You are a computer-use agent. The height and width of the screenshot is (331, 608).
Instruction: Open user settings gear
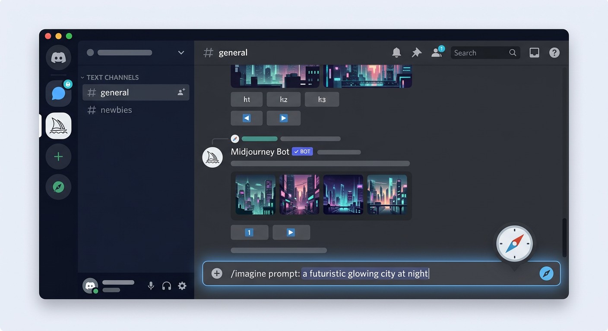click(x=182, y=286)
